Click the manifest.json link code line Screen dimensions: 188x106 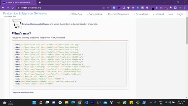coord(34,77)
